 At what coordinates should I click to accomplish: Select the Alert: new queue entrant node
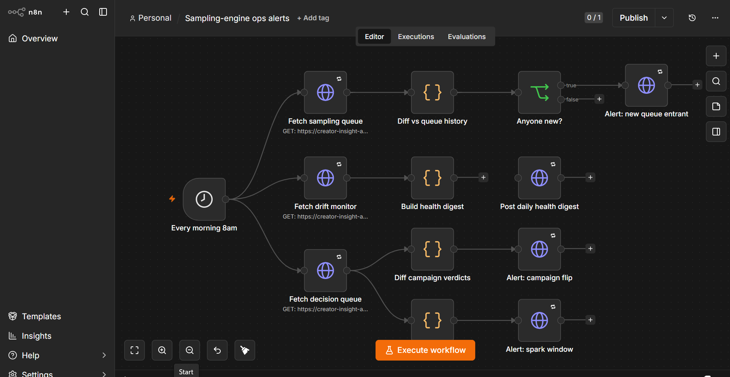[x=646, y=85]
